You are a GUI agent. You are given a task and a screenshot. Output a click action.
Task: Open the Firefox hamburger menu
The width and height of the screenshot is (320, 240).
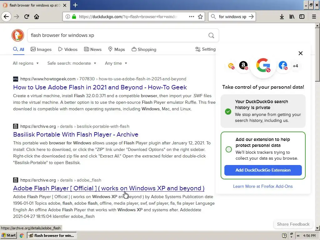point(314,17)
